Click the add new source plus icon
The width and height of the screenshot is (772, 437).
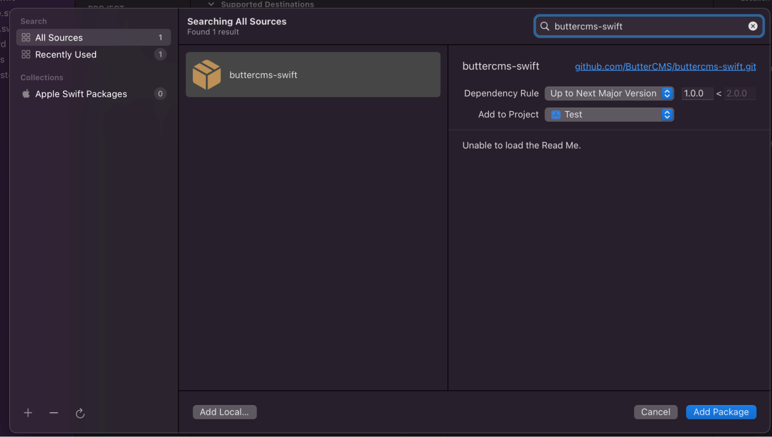click(x=28, y=413)
